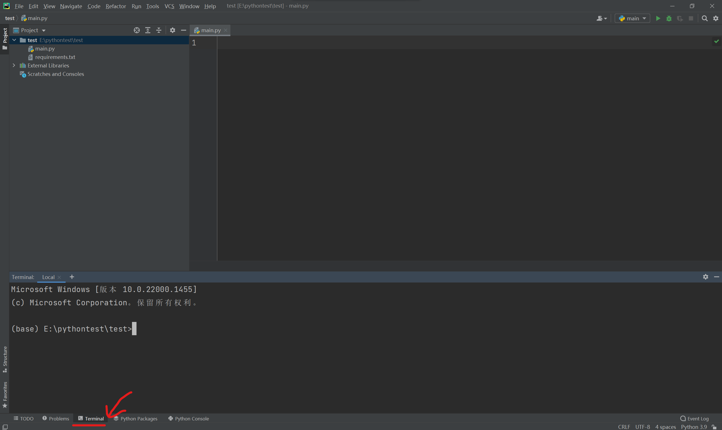Click the disabled Stop button in toolbar
This screenshot has height=430, width=722.
click(691, 19)
